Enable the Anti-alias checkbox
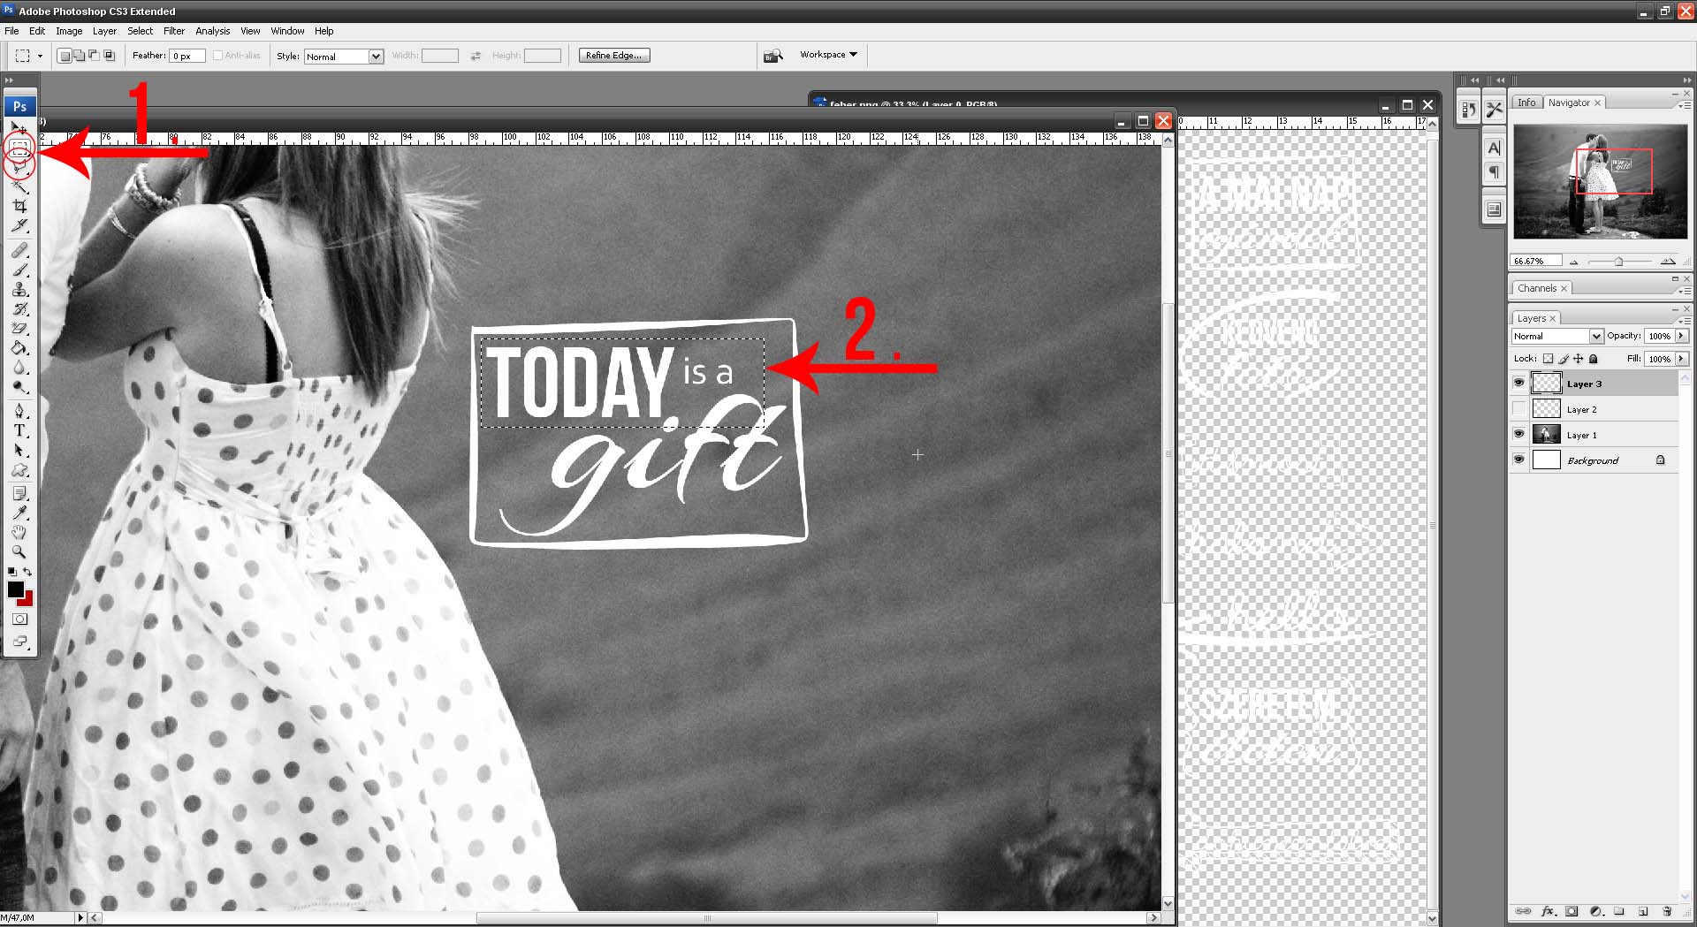The width and height of the screenshot is (1697, 927). pyautogui.click(x=217, y=56)
